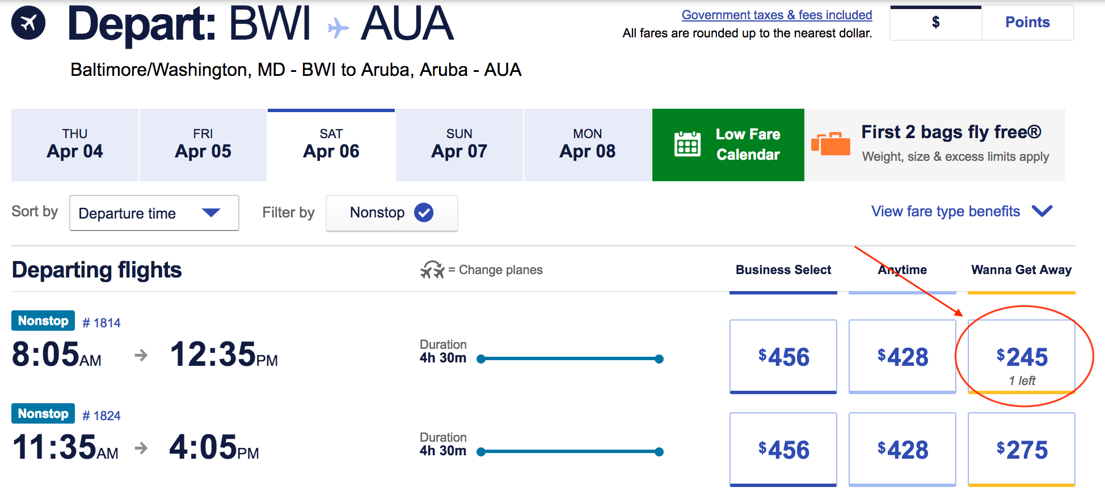Switch fare display to Points
This screenshot has width=1105, height=504.
click(x=1028, y=23)
